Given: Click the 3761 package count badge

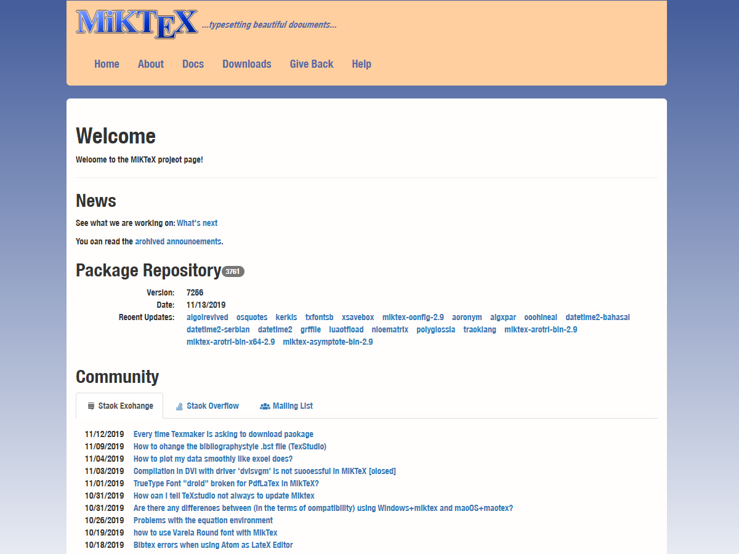Looking at the screenshot, I should [233, 271].
